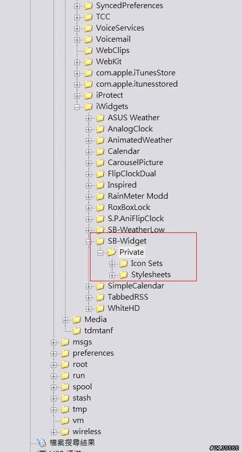Click the vm folder icon
242x452 pixels.
pyautogui.click(x=65, y=420)
